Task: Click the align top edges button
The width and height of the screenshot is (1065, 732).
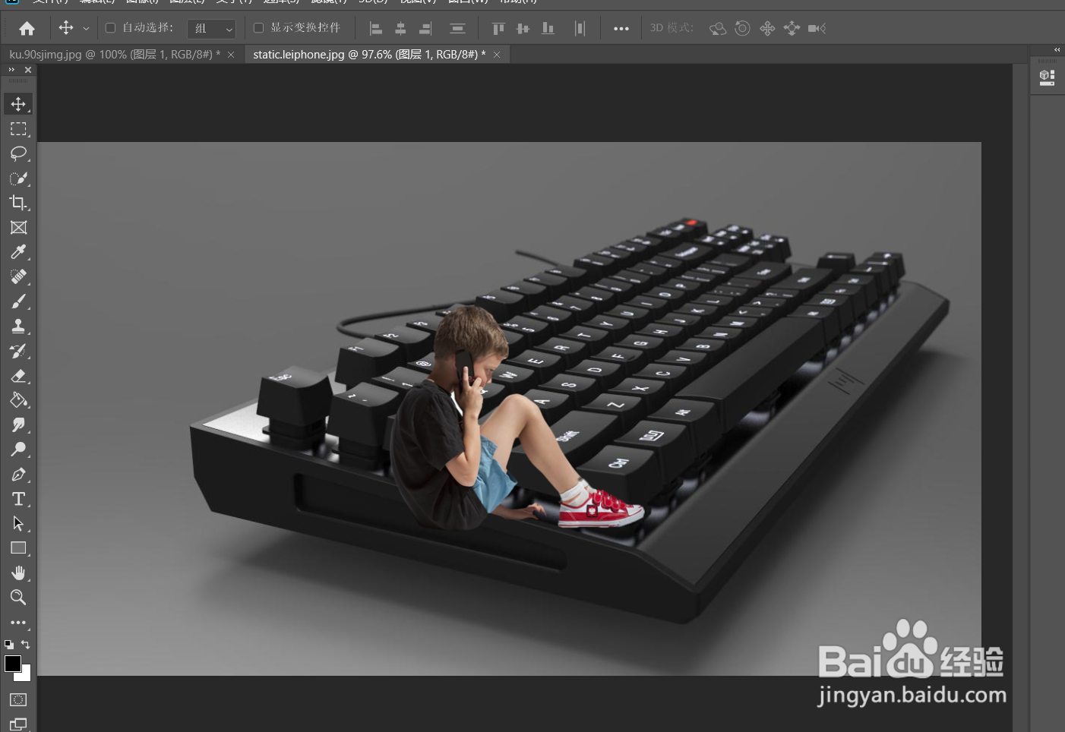Action: [498, 28]
